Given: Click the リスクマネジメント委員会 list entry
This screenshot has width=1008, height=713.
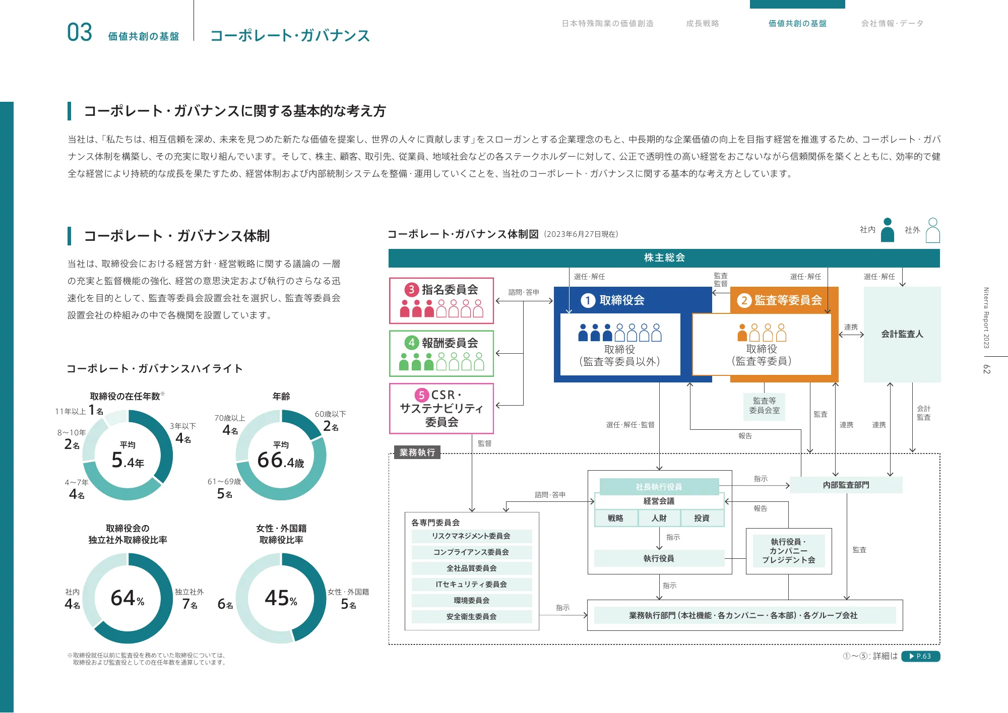Looking at the screenshot, I should coord(472,537).
